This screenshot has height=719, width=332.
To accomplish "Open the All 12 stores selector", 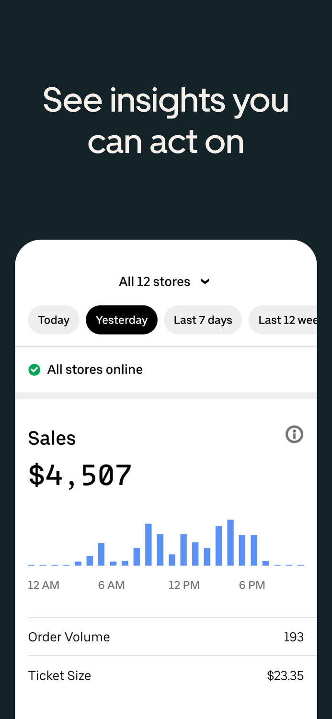I will pyautogui.click(x=165, y=281).
